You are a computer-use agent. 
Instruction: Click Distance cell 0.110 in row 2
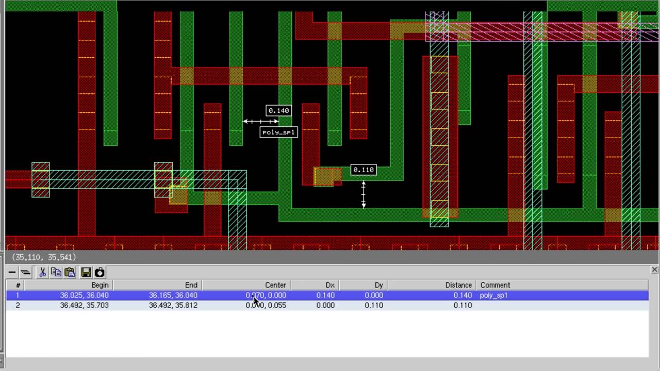[463, 305]
